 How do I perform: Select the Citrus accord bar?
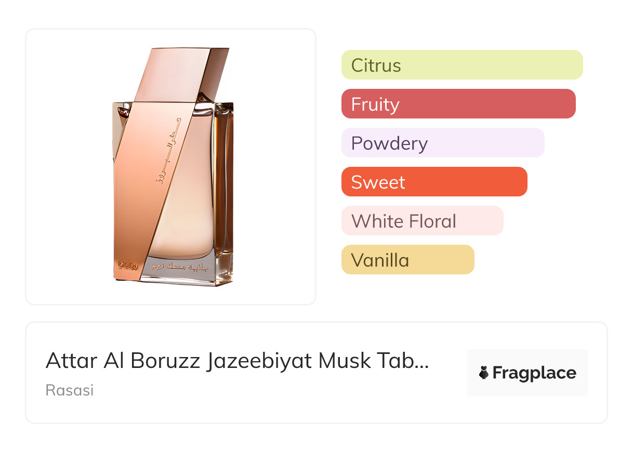(x=461, y=65)
